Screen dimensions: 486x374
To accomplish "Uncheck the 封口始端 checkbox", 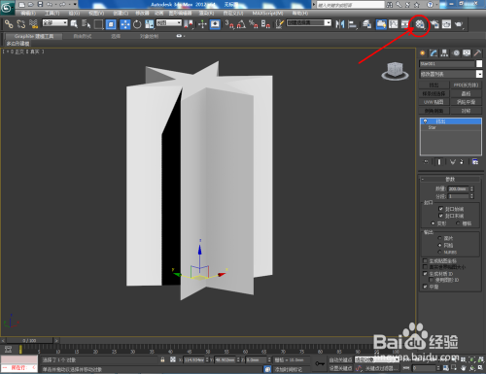I will point(440,209).
